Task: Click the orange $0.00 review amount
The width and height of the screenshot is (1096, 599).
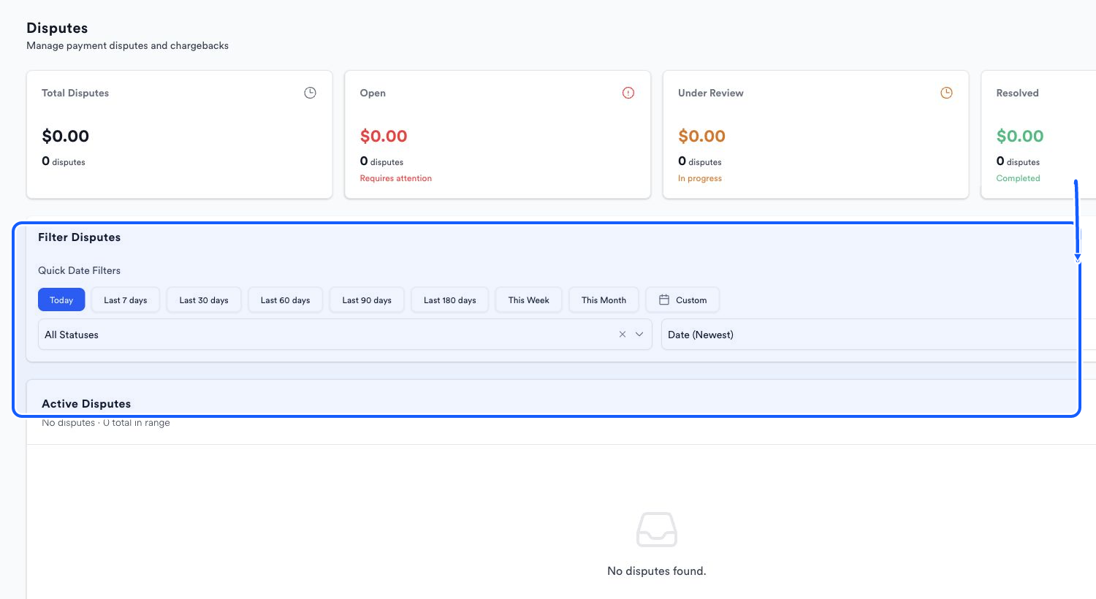Action: point(701,136)
